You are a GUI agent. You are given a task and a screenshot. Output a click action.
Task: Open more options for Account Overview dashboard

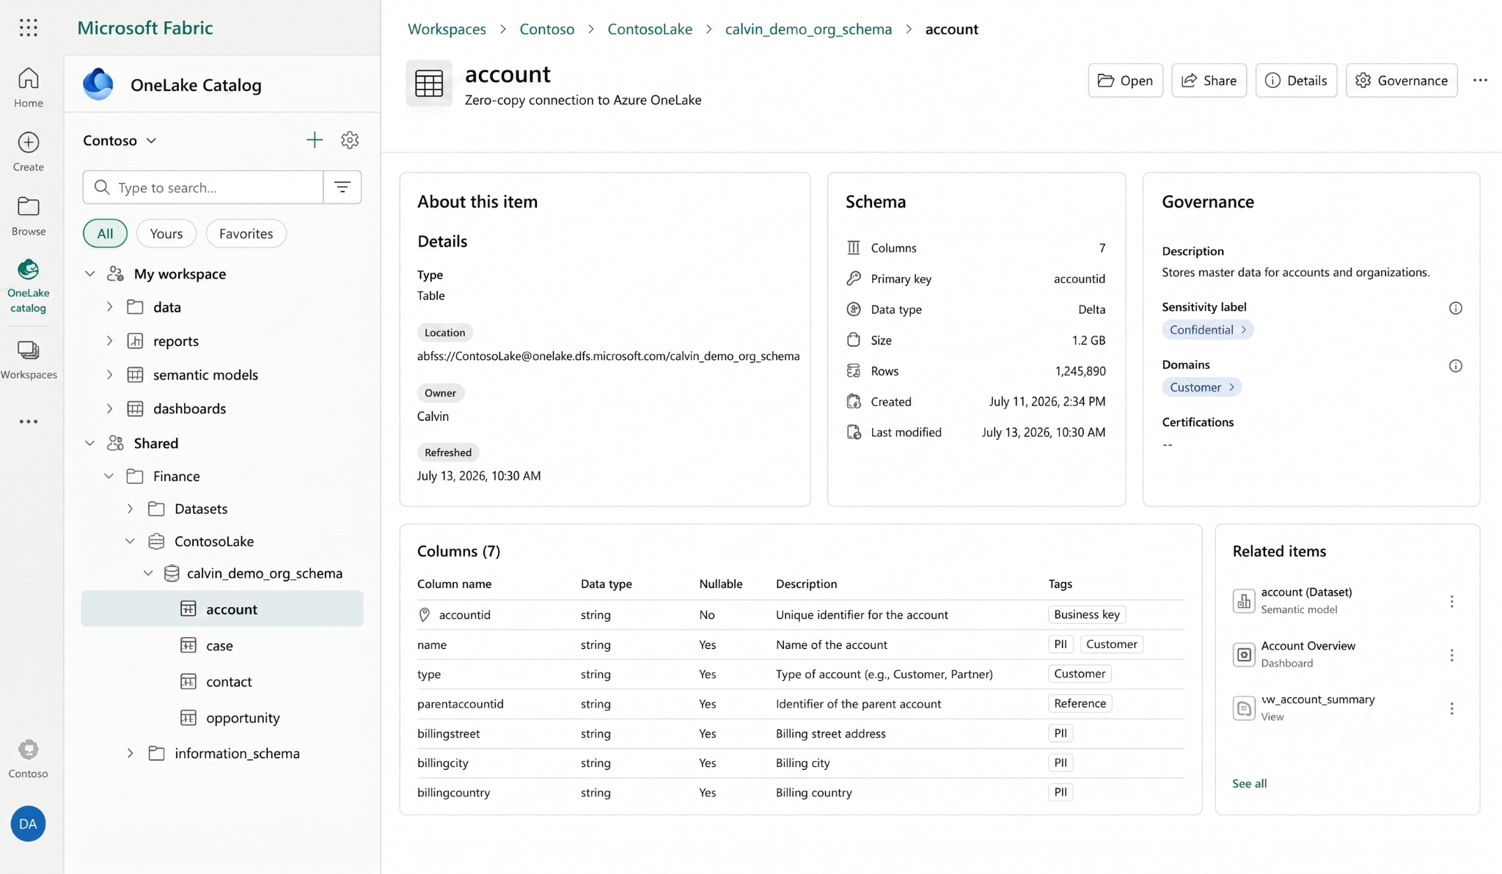[1451, 655]
